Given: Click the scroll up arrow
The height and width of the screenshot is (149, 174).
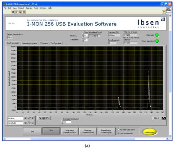Looking at the screenshot, I should pos(170,15).
